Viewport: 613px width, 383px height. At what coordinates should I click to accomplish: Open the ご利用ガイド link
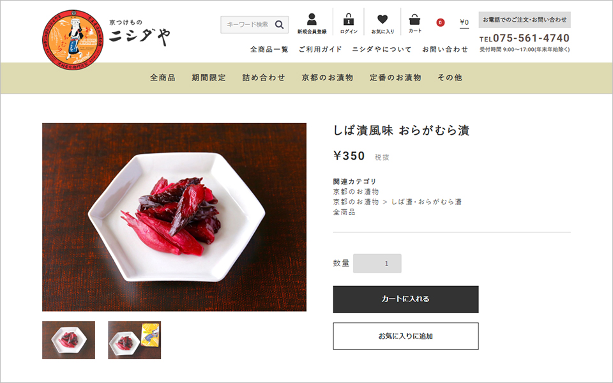320,49
